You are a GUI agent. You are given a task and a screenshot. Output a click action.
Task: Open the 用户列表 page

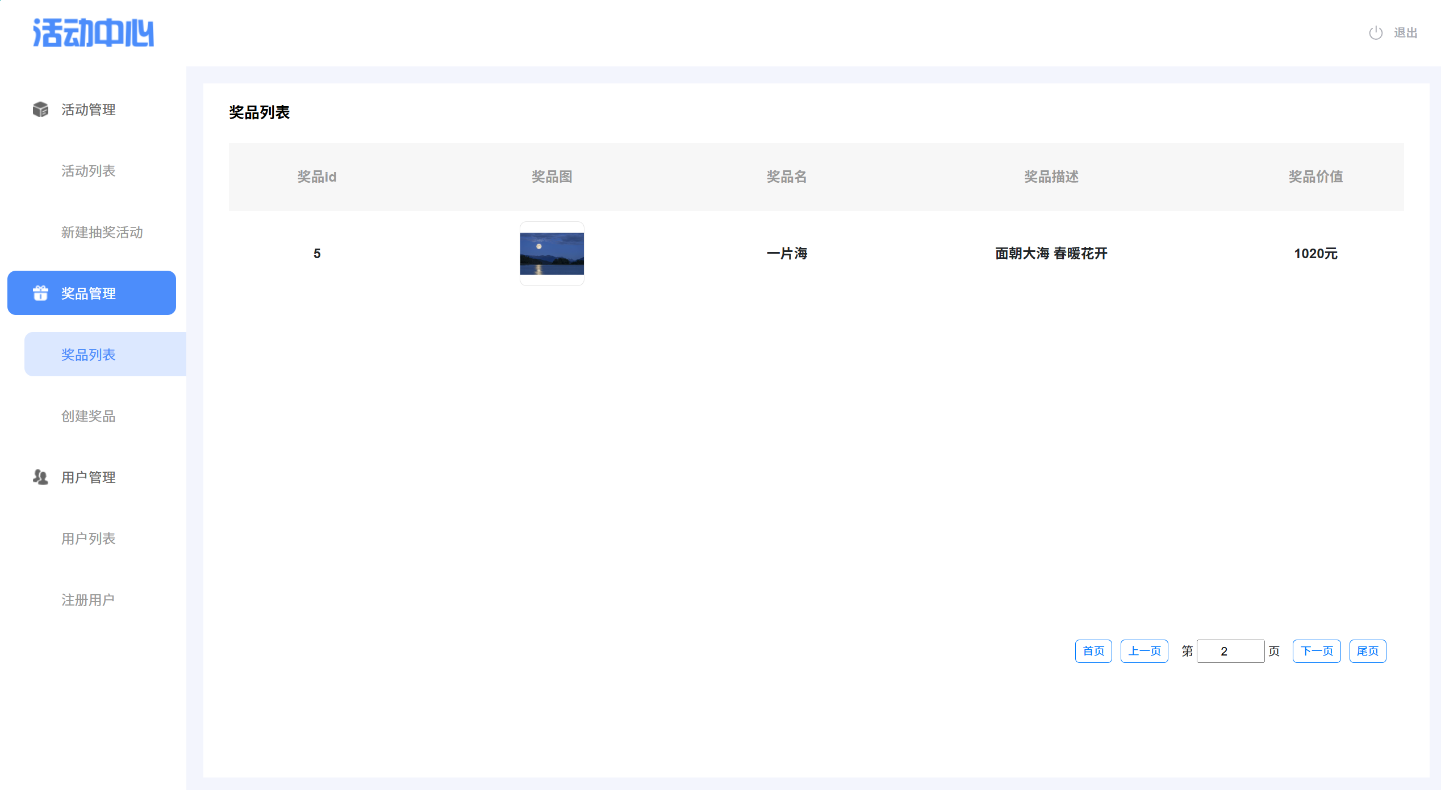click(x=88, y=539)
